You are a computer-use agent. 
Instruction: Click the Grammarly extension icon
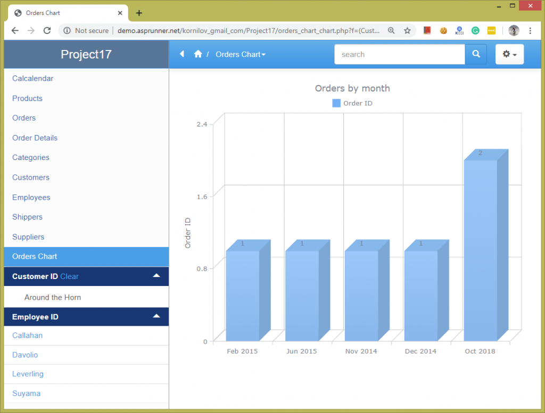475,30
